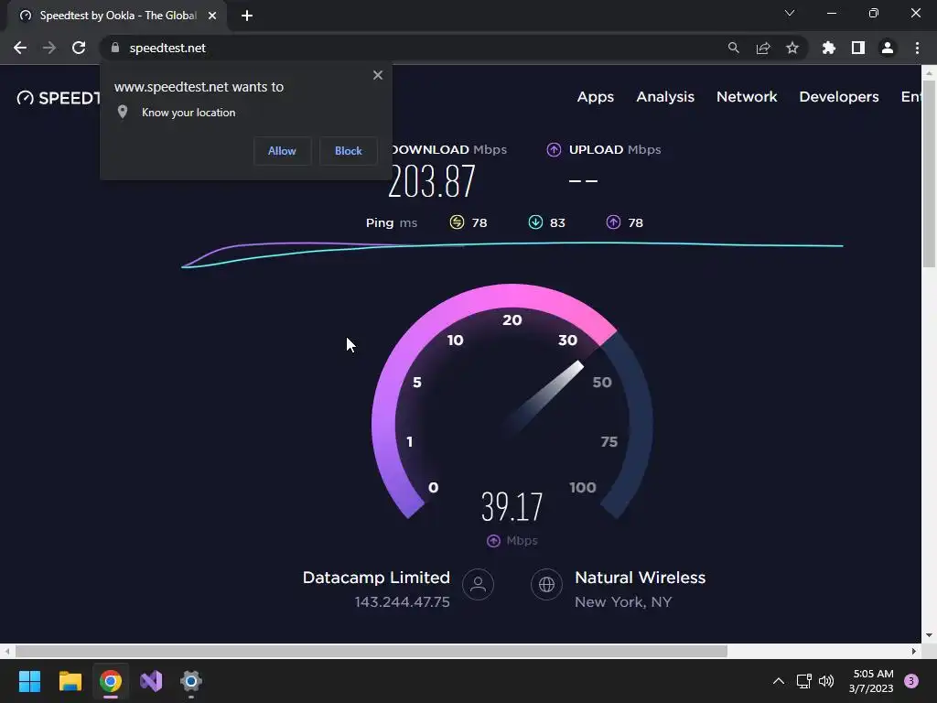The height and width of the screenshot is (703, 937).
Task: Click the idle ping icon showing 78
Action: point(457,222)
